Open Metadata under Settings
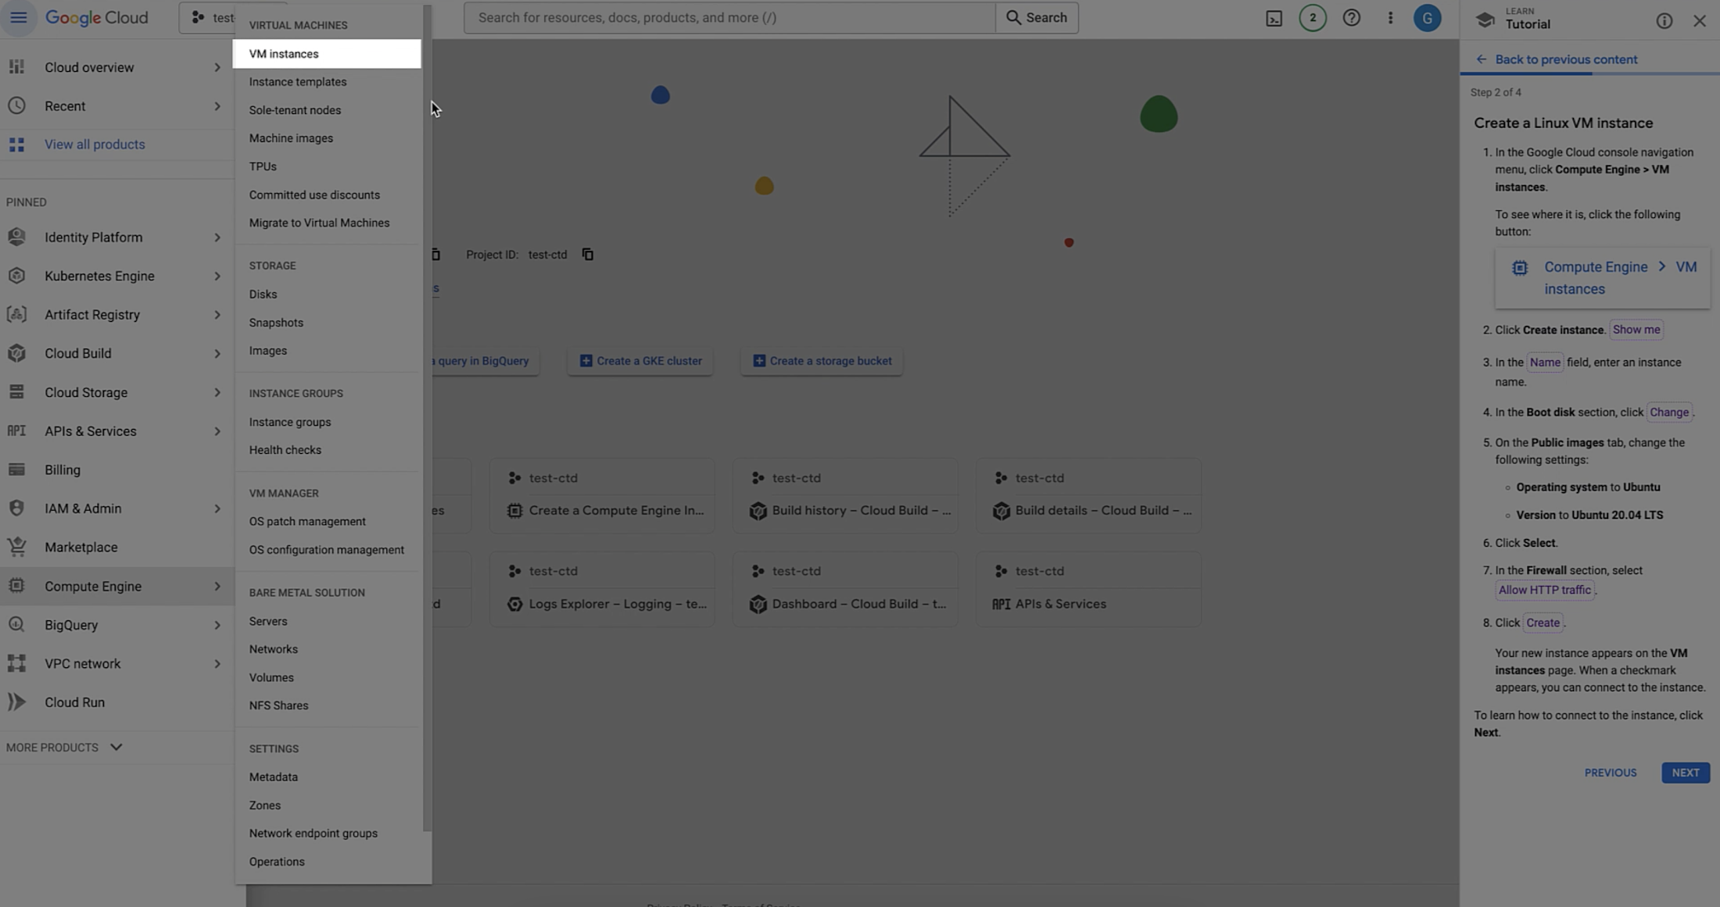1720x907 pixels. [327, 777]
